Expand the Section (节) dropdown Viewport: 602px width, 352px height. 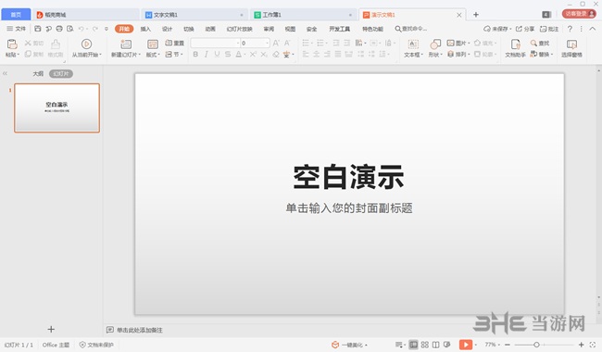pyautogui.click(x=174, y=55)
